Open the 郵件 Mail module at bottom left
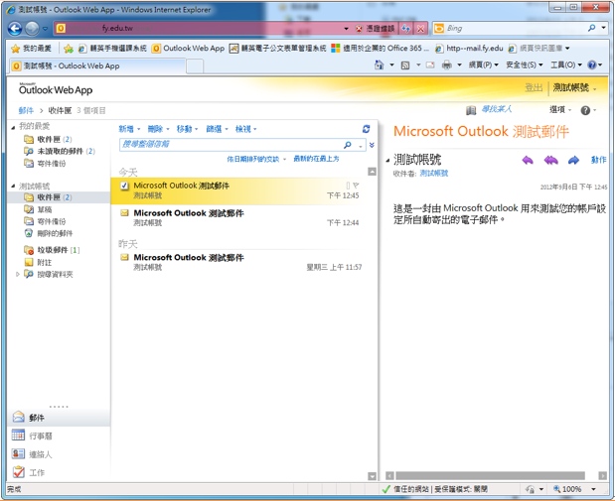 click(59, 418)
